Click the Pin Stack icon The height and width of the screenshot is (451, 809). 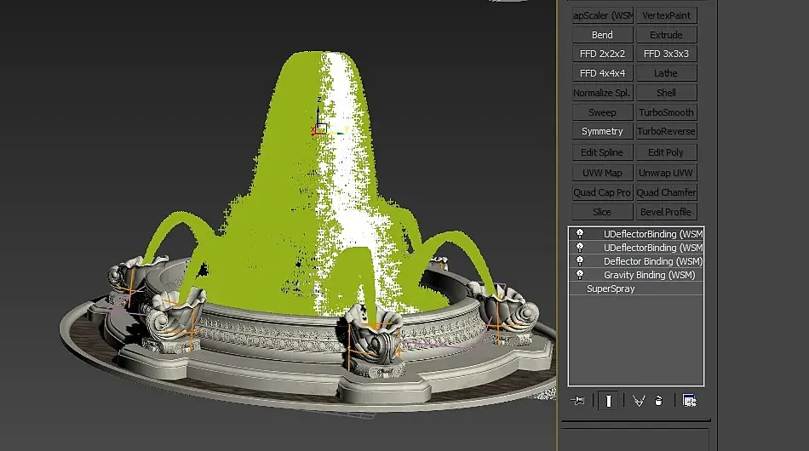point(578,401)
